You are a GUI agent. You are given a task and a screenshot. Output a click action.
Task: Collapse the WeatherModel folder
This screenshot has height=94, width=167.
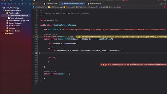point(5,13)
